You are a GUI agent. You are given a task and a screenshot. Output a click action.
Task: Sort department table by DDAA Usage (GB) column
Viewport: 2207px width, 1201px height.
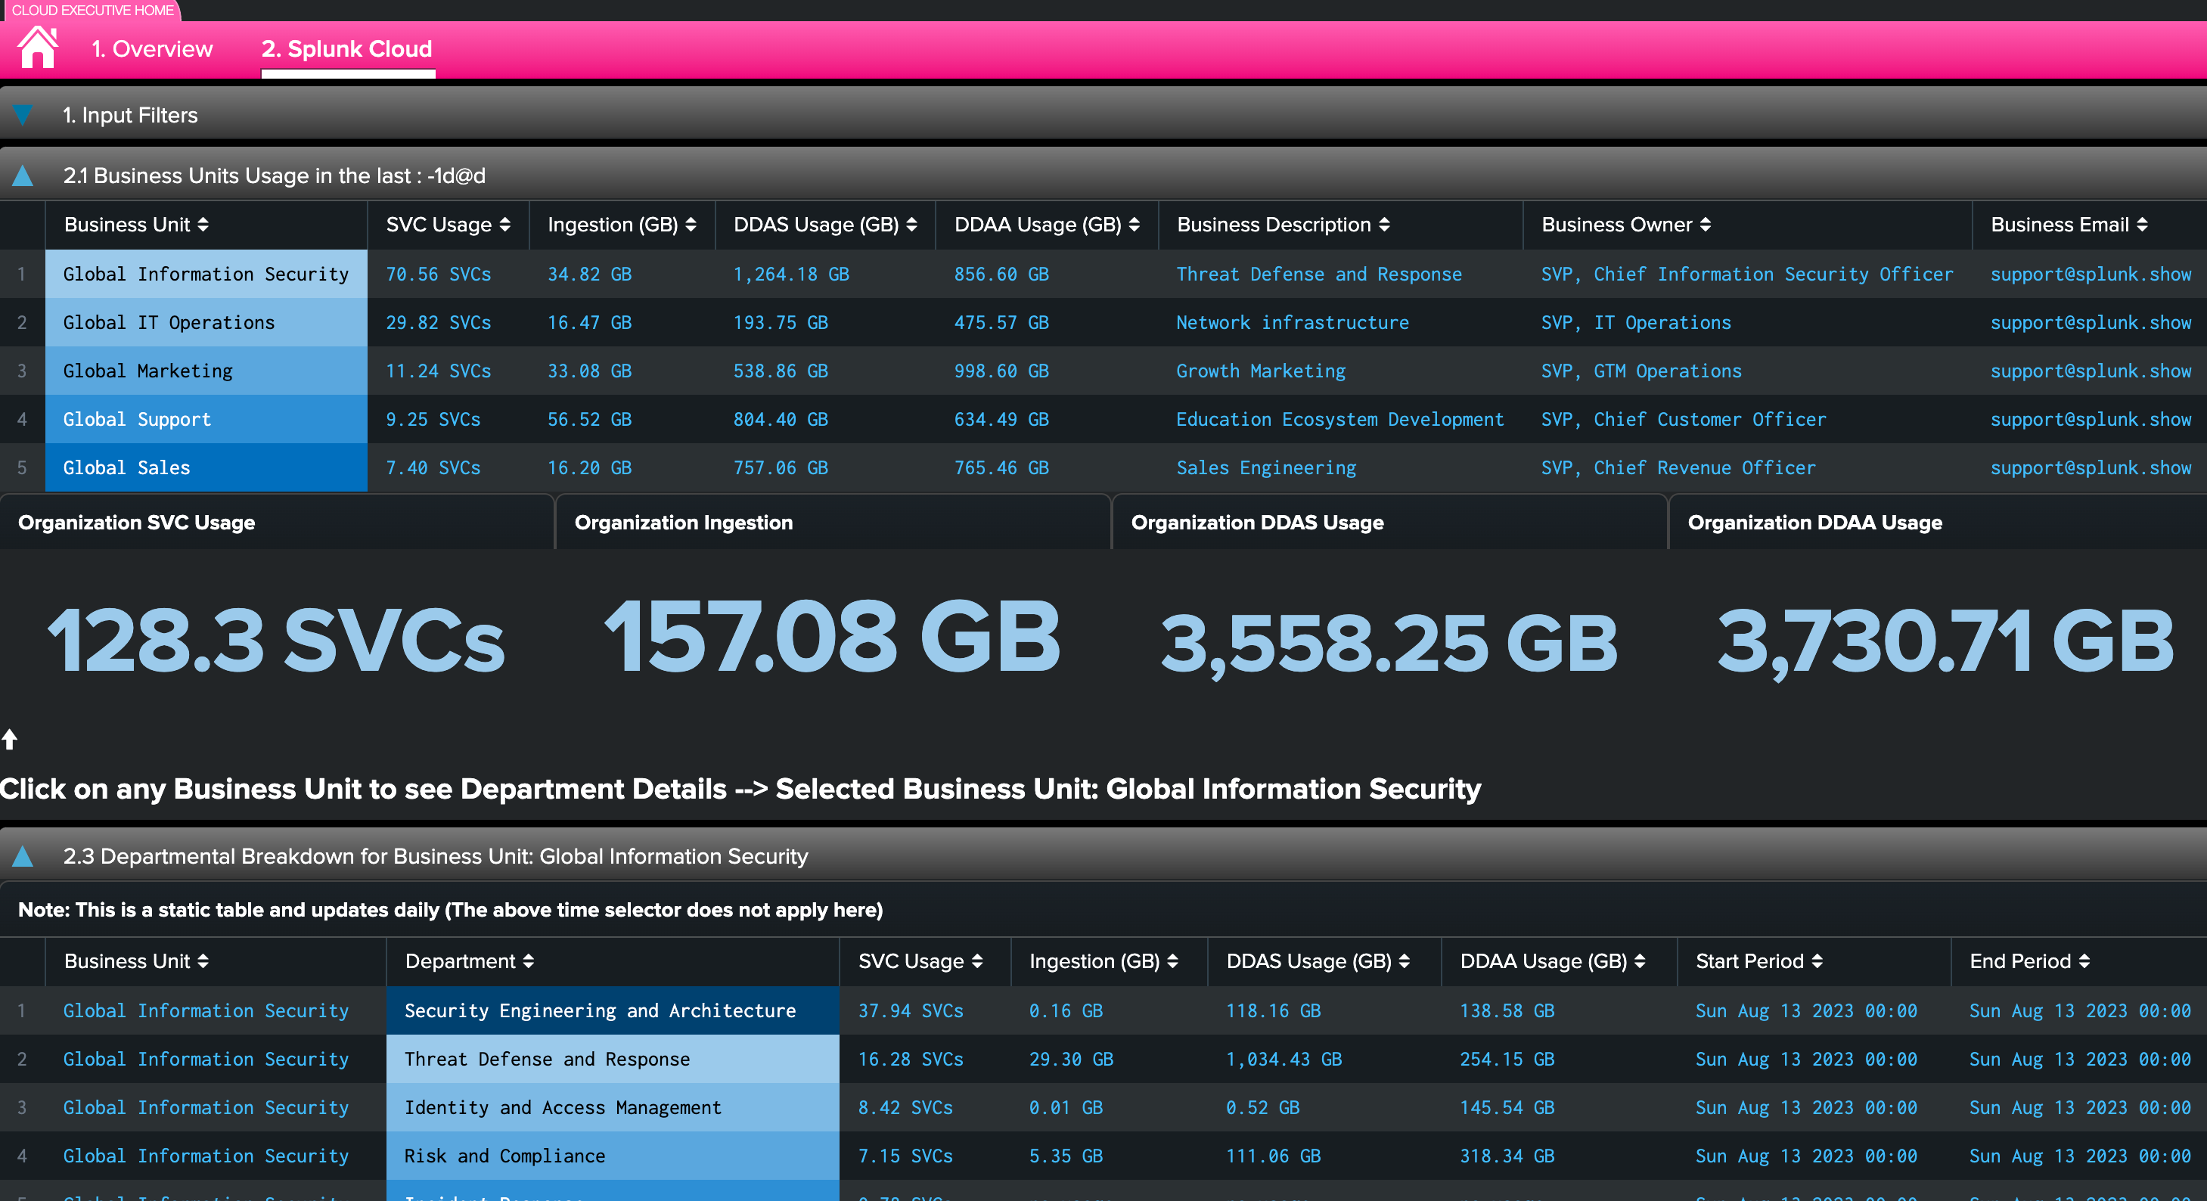[x=1553, y=961]
